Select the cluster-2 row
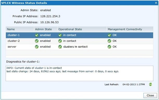The height and width of the screenshot is (100, 159). coord(80,41)
